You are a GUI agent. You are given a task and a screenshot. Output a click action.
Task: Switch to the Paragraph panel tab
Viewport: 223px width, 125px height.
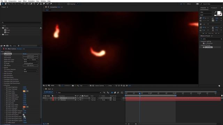[214, 8]
